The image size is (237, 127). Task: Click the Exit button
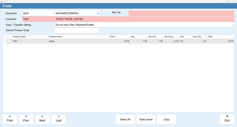tap(227, 119)
